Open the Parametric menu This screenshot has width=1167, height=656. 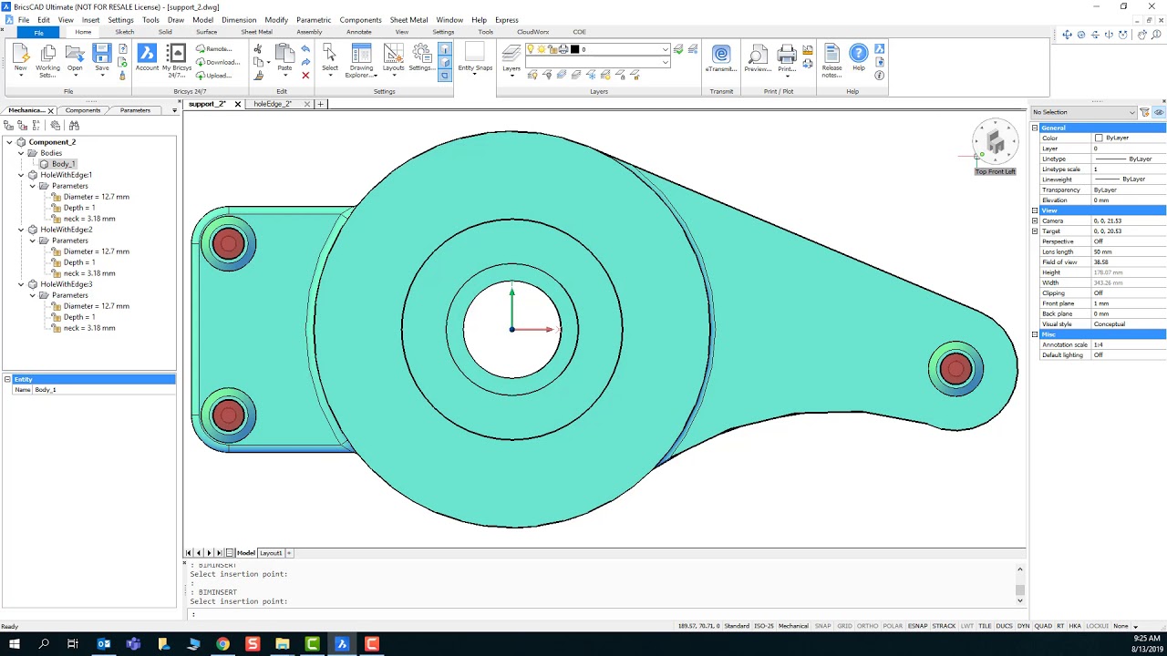314,19
